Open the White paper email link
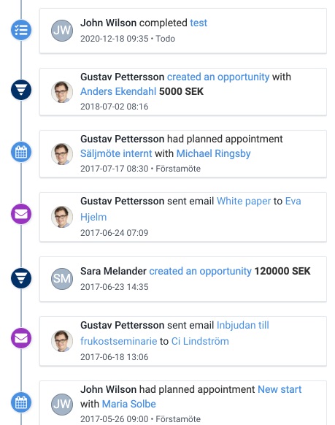The image size is (335, 425). point(244,201)
